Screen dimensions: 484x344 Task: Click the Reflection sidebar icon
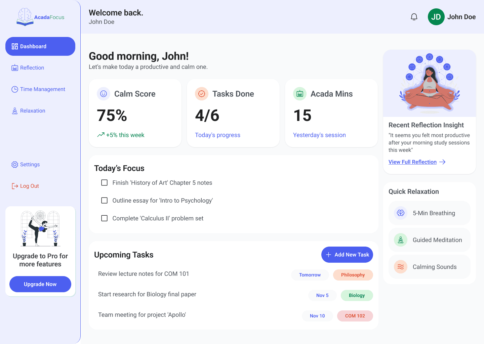pos(15,68)
